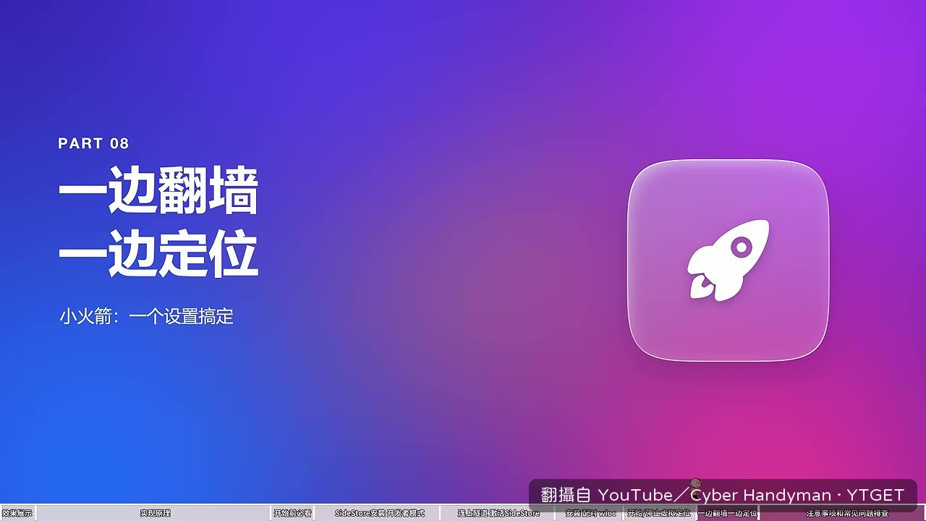Jump to the 注意事项和常见问题排查 chapter
This screenshot has width=926, height=521.
843,513
